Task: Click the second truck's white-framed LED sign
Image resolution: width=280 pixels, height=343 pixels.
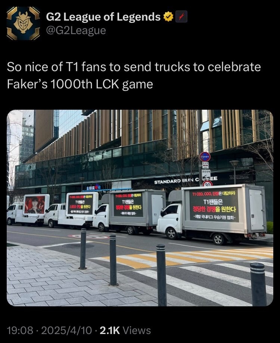Action: 80,204
